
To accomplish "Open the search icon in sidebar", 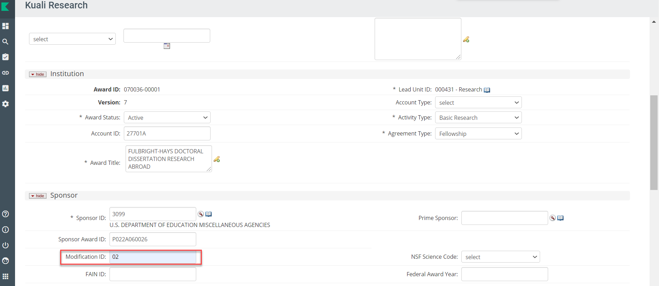I will click(5, 42).
